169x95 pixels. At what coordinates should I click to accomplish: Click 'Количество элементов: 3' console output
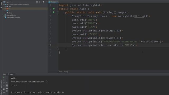(29, 82)
